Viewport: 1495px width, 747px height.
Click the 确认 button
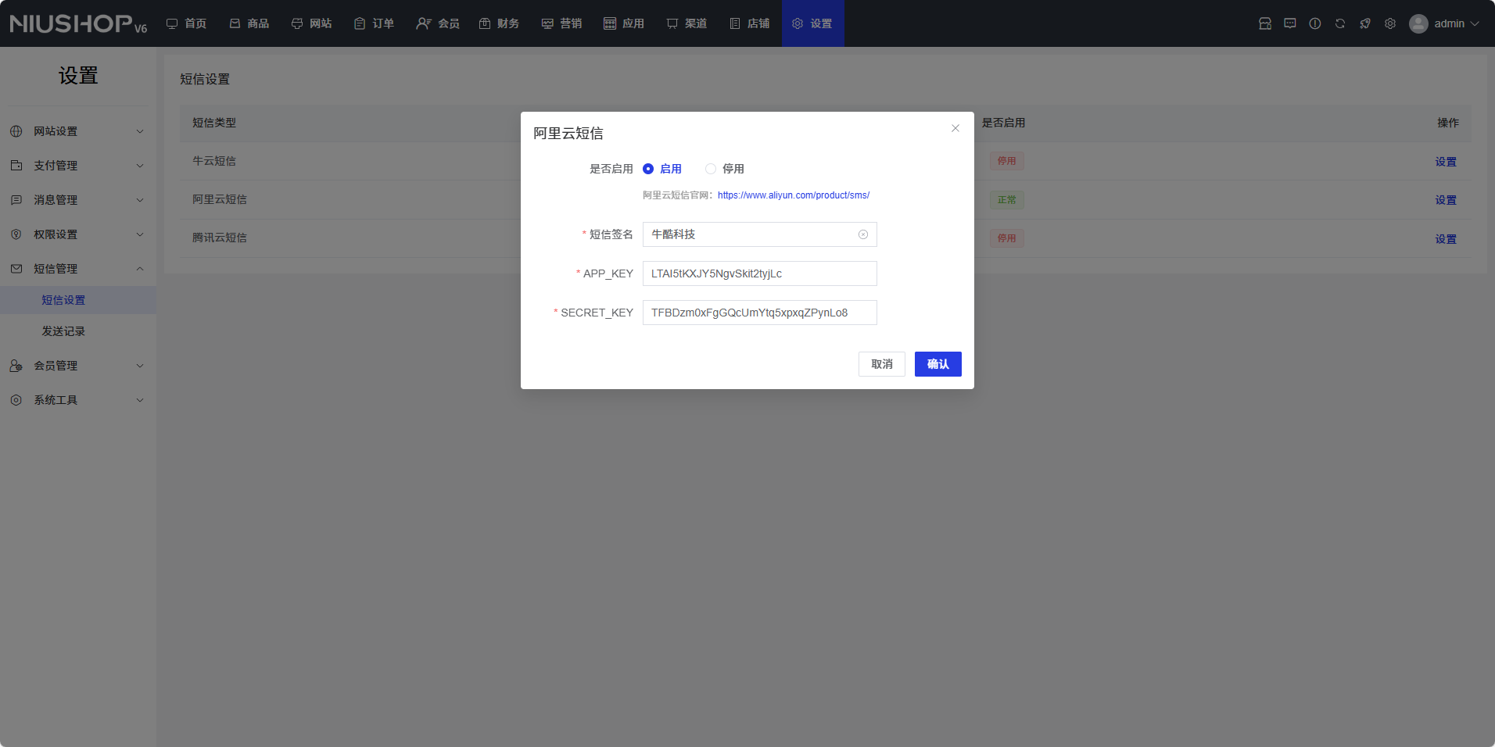938,364
